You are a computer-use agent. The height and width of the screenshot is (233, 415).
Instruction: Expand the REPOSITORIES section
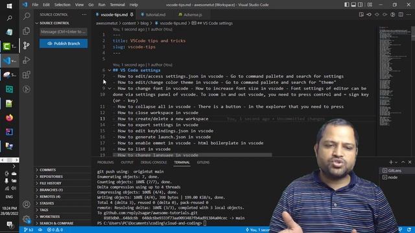coord(63,177)
